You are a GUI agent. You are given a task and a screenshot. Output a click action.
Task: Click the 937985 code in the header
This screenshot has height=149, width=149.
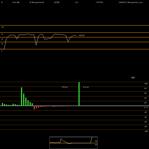click(x=100, y=2)
